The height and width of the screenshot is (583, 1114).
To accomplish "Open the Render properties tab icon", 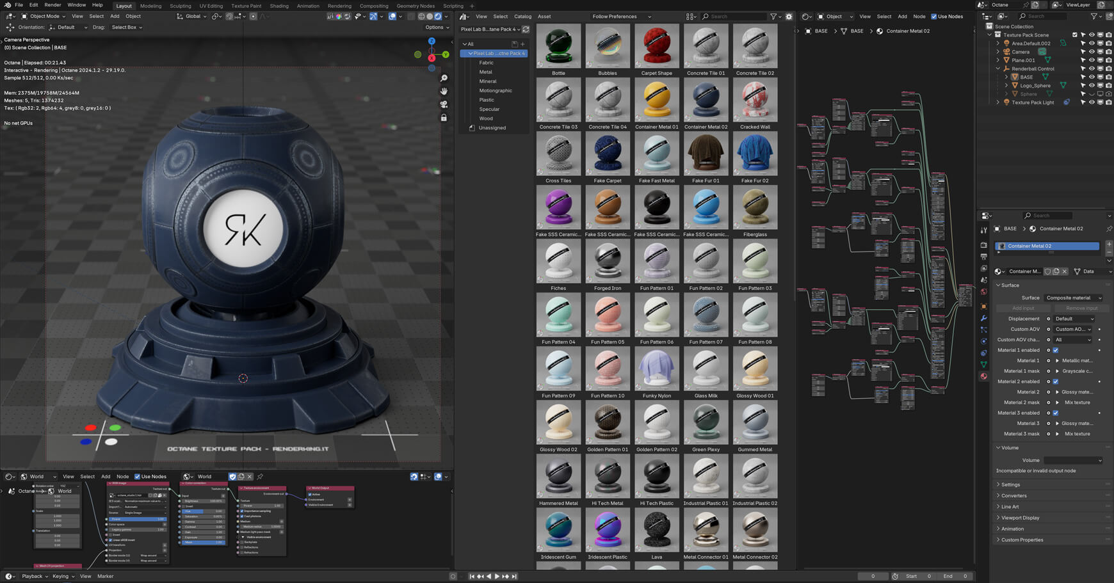I will 984,245.
